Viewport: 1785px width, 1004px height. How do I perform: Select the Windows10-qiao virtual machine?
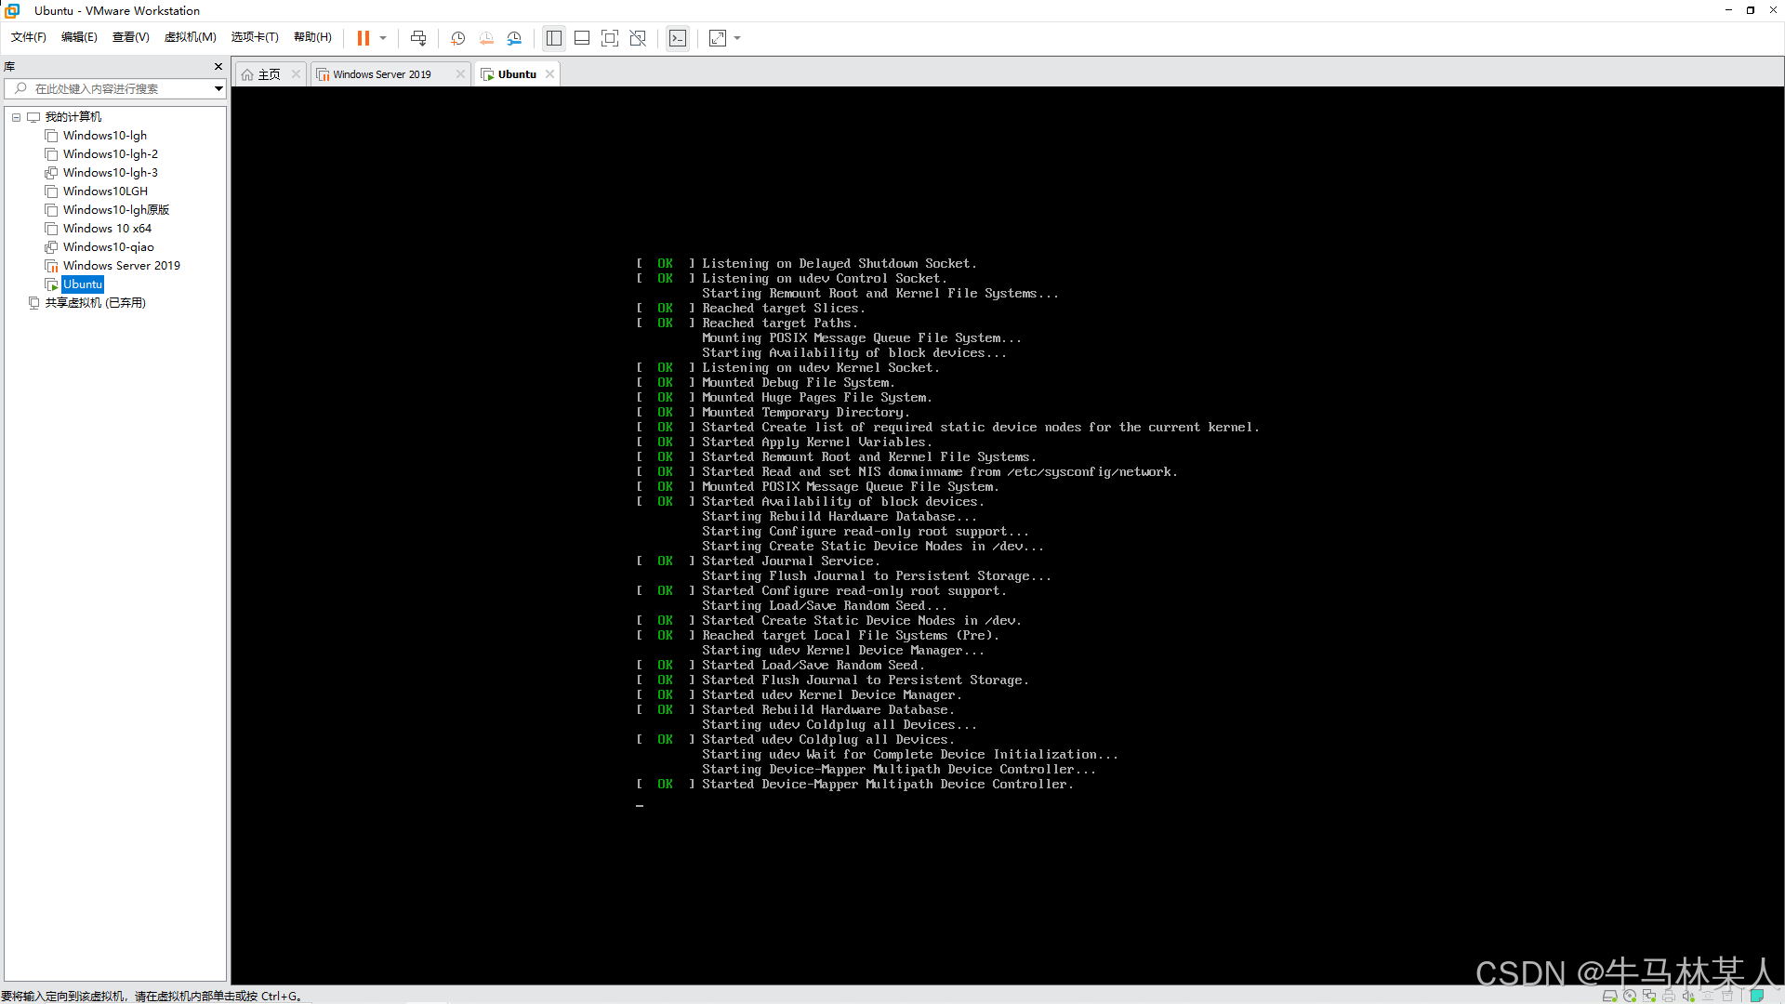(109, 246)
